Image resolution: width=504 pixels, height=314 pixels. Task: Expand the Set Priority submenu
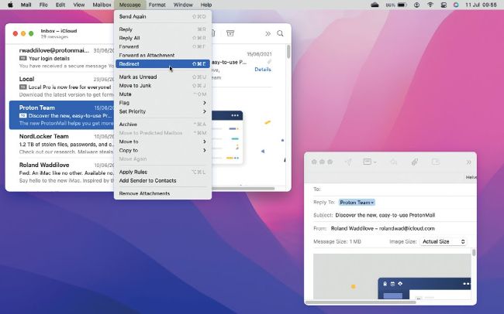(x=163, y=111)
